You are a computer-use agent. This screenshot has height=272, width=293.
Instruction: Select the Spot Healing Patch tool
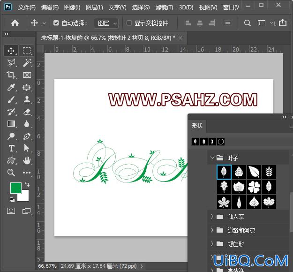point(27,87)
